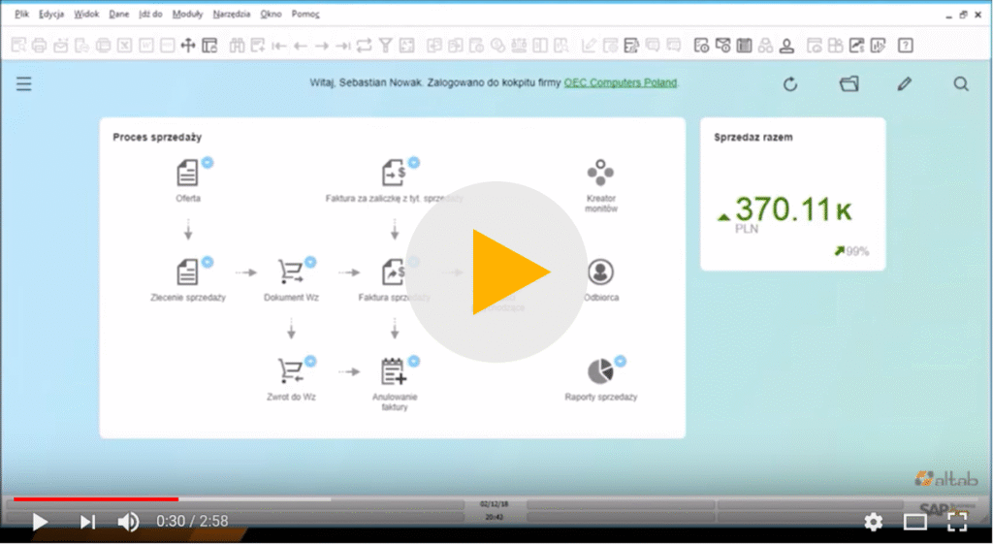The height and width of the screenshot is (544, 993).
Task: Click the help question mark toolbar icon
Action: 907,45
